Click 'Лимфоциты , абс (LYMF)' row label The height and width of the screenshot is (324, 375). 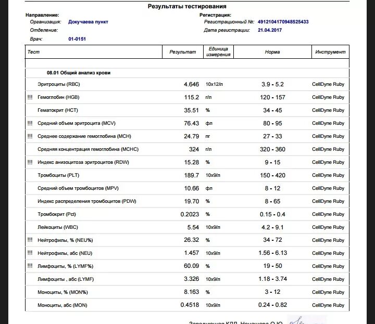point(66,279)
